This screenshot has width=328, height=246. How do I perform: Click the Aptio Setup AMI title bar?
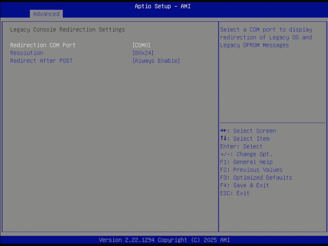[x=163, y=6]
